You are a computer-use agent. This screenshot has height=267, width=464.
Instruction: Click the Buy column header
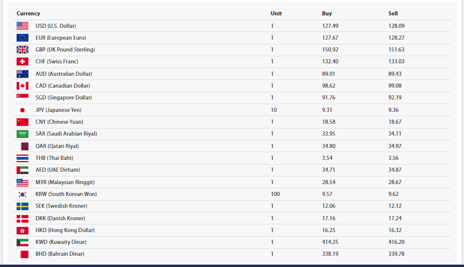pyautogui.click(x=327, y=13)
